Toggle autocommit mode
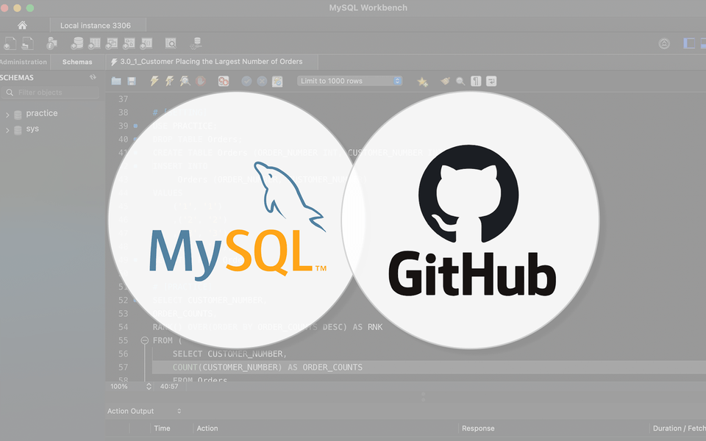 pyautogui.click(x=277, y=81)
